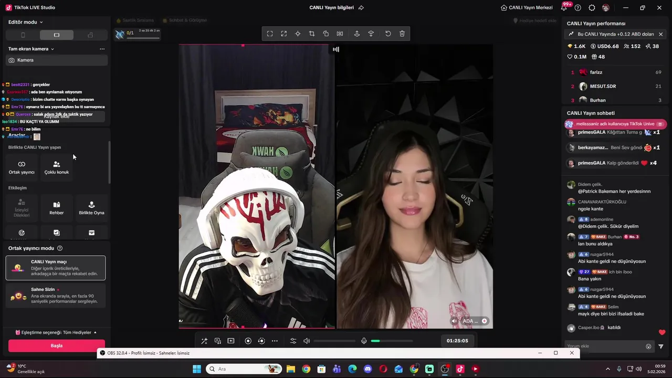Adjust the speaker volume slider
Image resolution: width=672 pixels, height=378 pixels.
[334, 341]
